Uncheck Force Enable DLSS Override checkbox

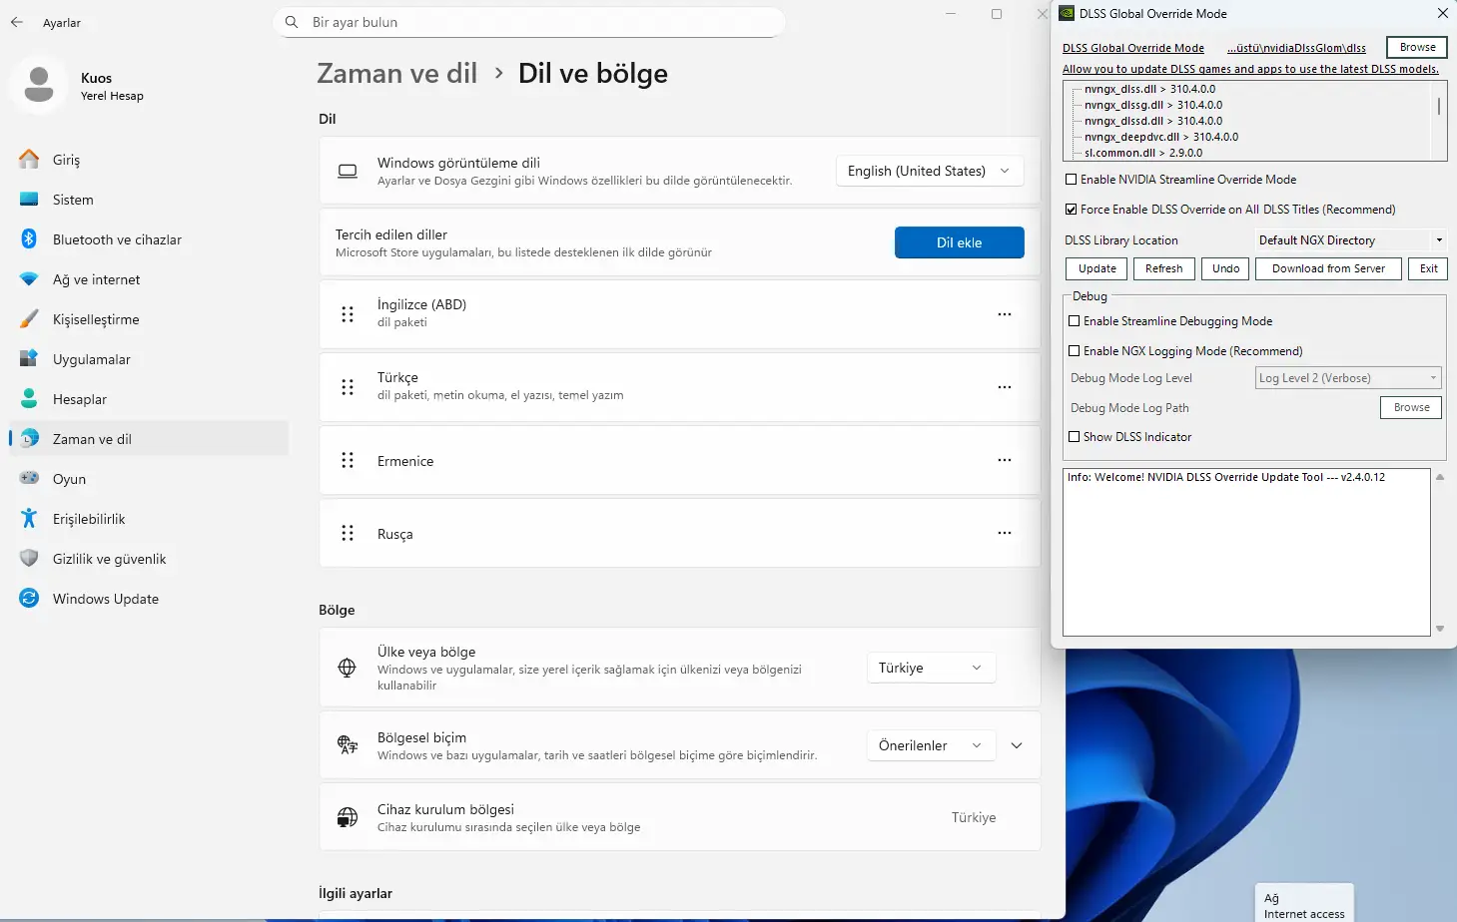click(x=1072, y=210)
